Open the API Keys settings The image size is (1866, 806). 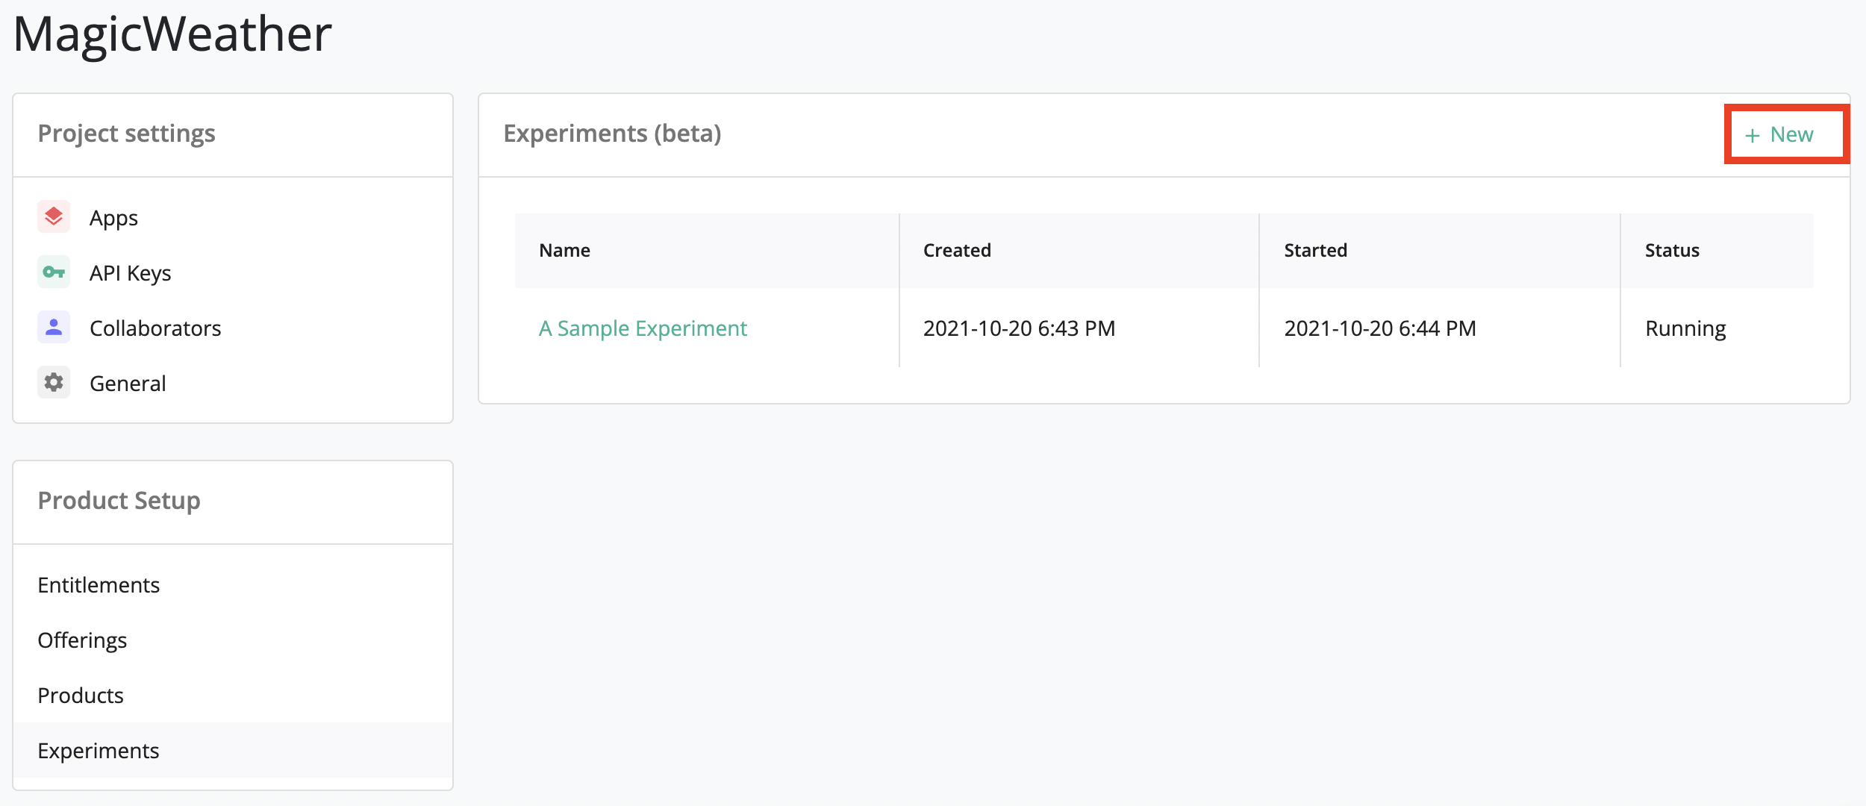point(130,273)
